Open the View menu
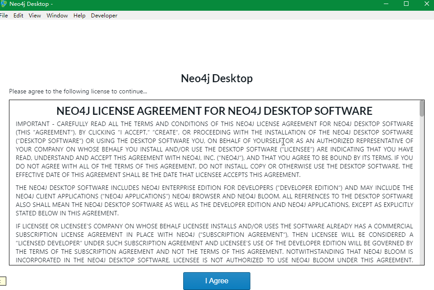The image size is (434, 290). point(34,15)
